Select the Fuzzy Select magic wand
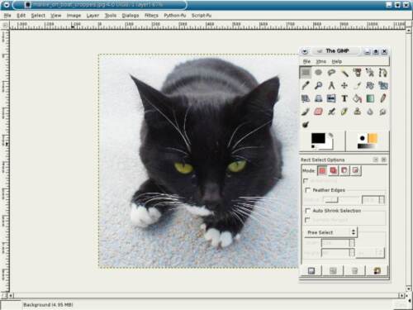This screenshot has width=413, height=310. coord(344,73)
